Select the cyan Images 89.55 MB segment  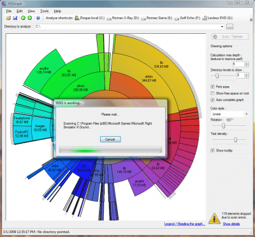coord(40,128)
